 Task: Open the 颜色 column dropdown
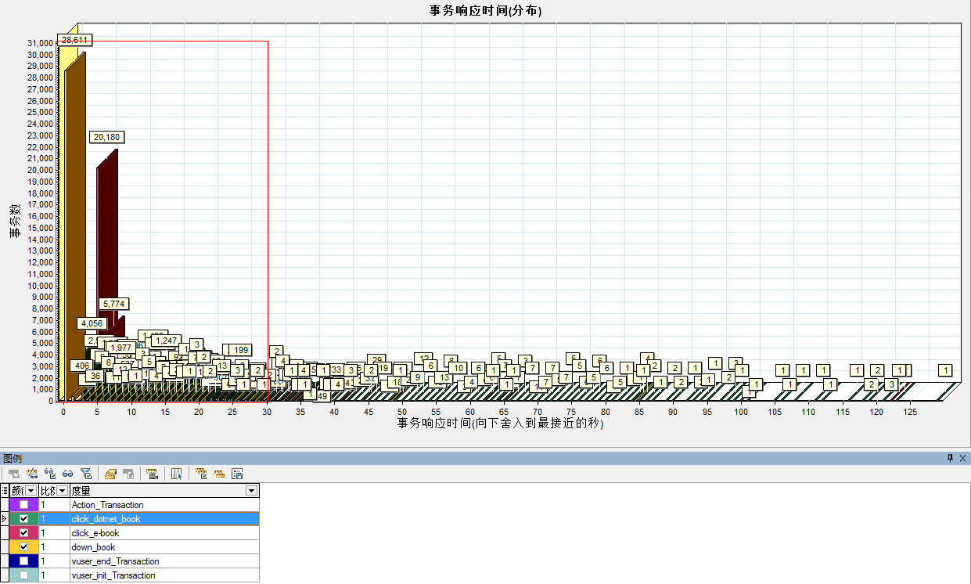click(x=31, y=490)
